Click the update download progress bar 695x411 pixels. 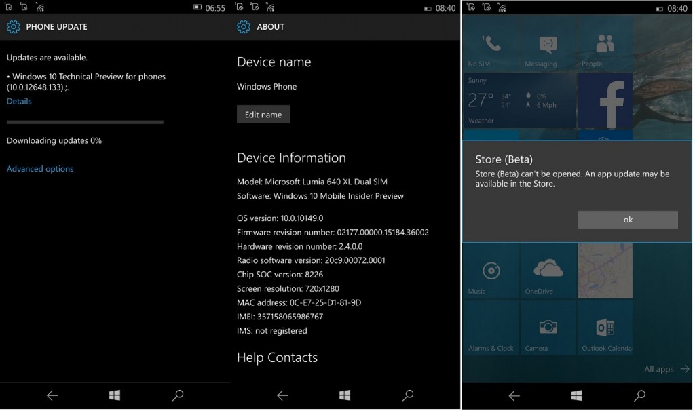85,122
